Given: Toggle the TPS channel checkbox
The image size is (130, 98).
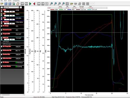Looking at the screenshot, I should (2, 14).
